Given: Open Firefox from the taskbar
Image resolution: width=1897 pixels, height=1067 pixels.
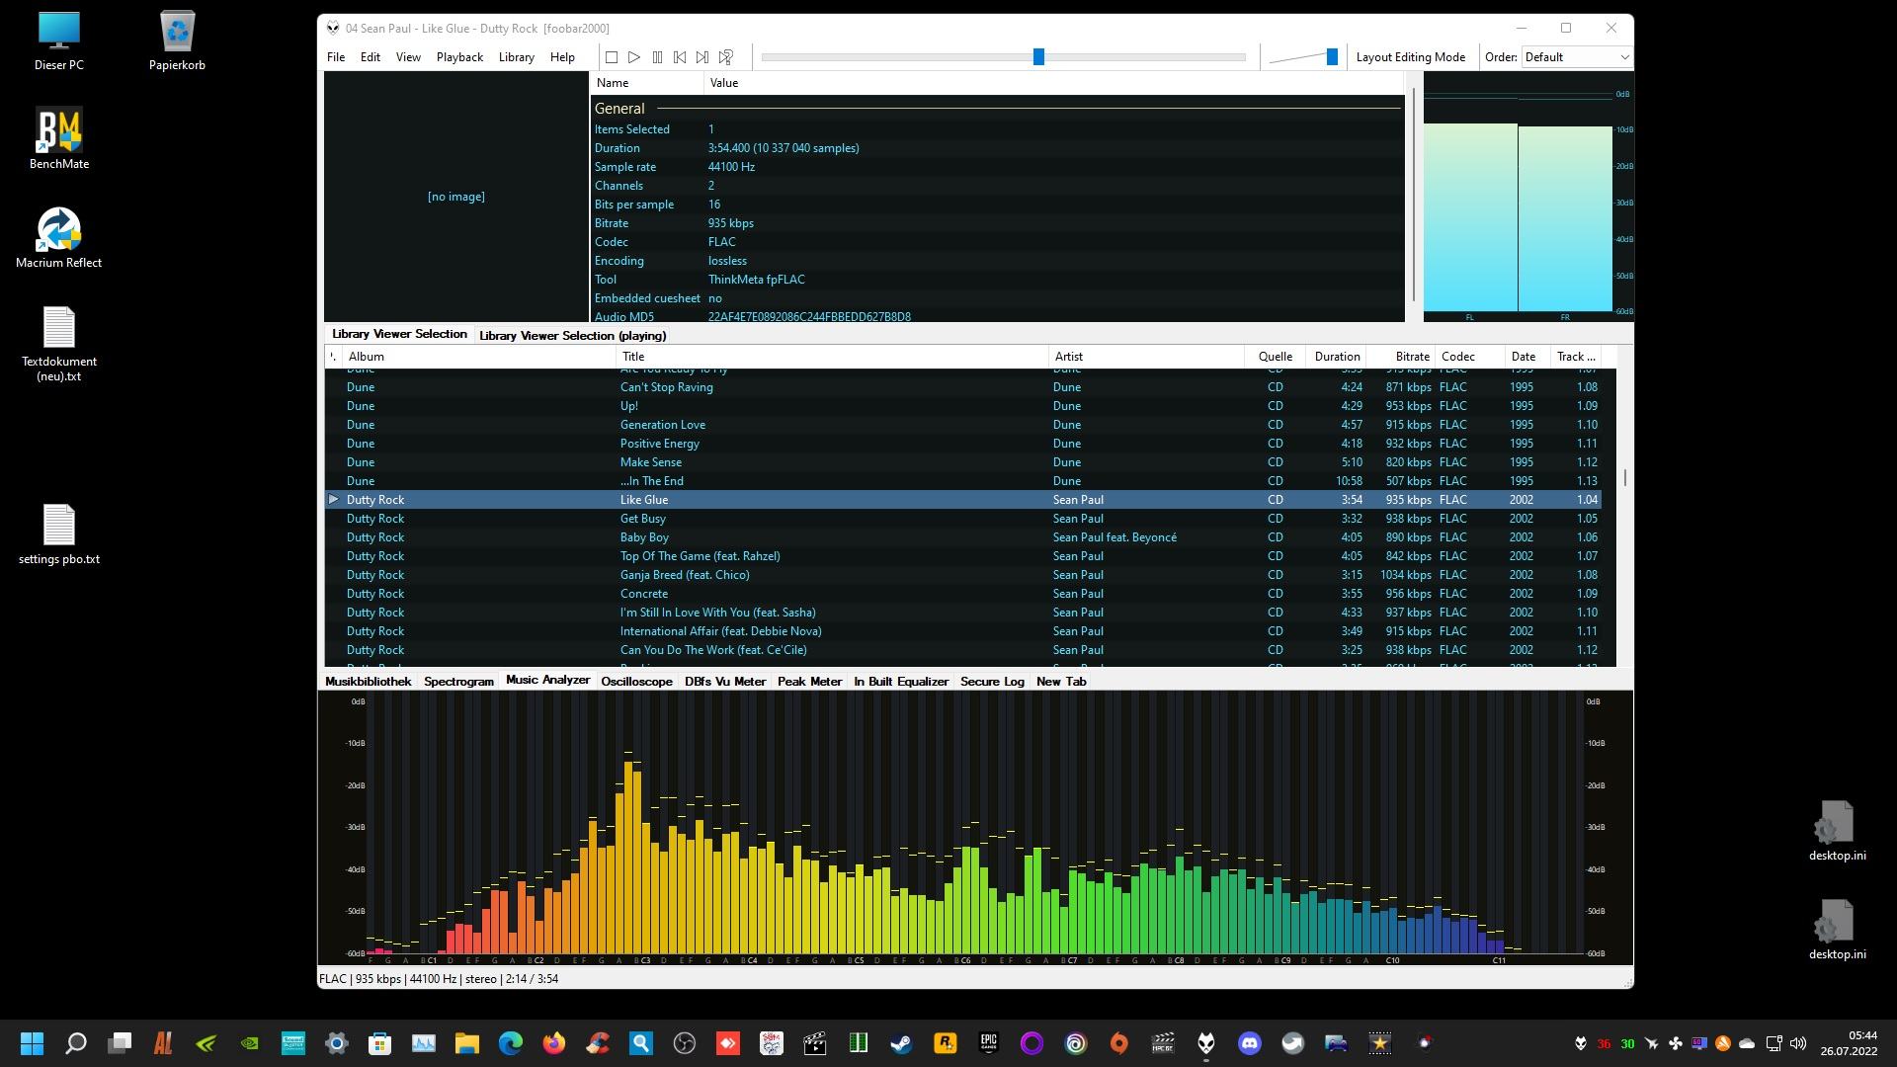Looking at the screenshot, I should 554,1043.
